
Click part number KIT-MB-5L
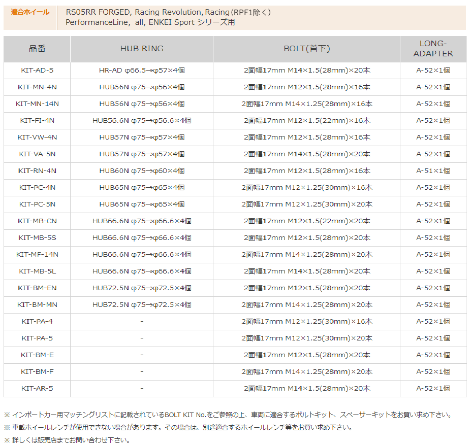[37, 271]
